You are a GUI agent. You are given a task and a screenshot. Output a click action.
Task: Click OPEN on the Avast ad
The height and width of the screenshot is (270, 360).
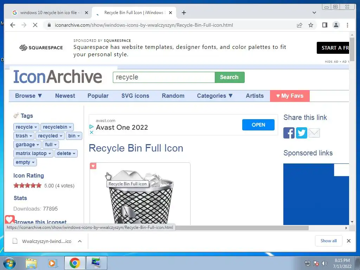pyautogui.click(x=258, y=125)
